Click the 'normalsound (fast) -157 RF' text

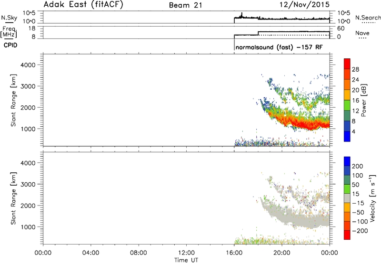279,47
